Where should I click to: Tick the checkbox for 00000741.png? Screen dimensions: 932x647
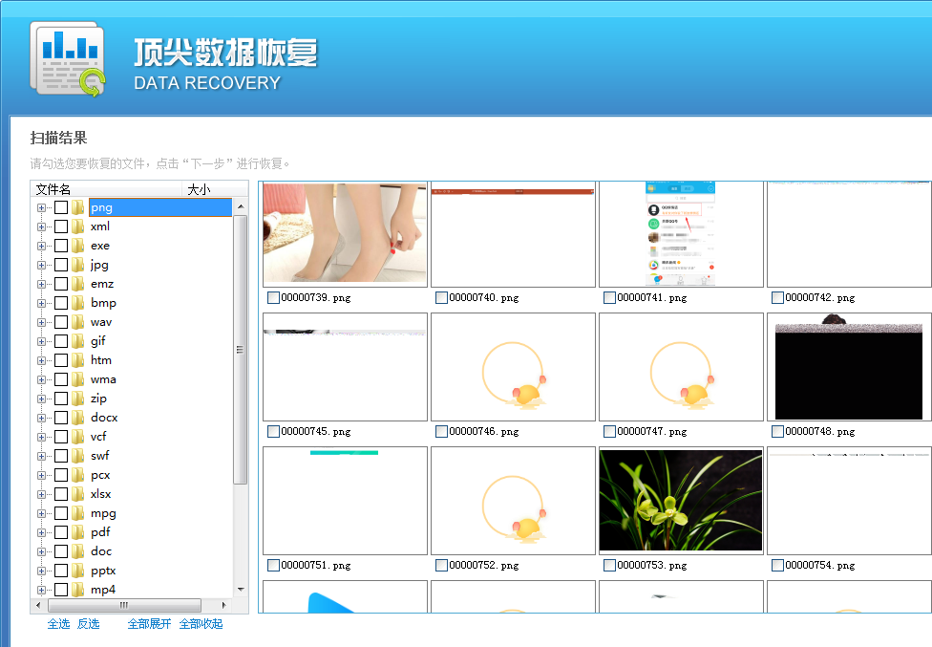609,297
